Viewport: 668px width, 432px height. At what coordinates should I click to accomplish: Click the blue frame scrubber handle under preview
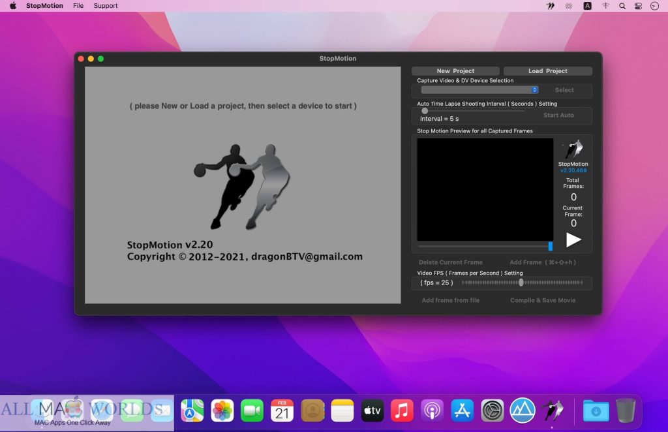(x=551, y=246)
